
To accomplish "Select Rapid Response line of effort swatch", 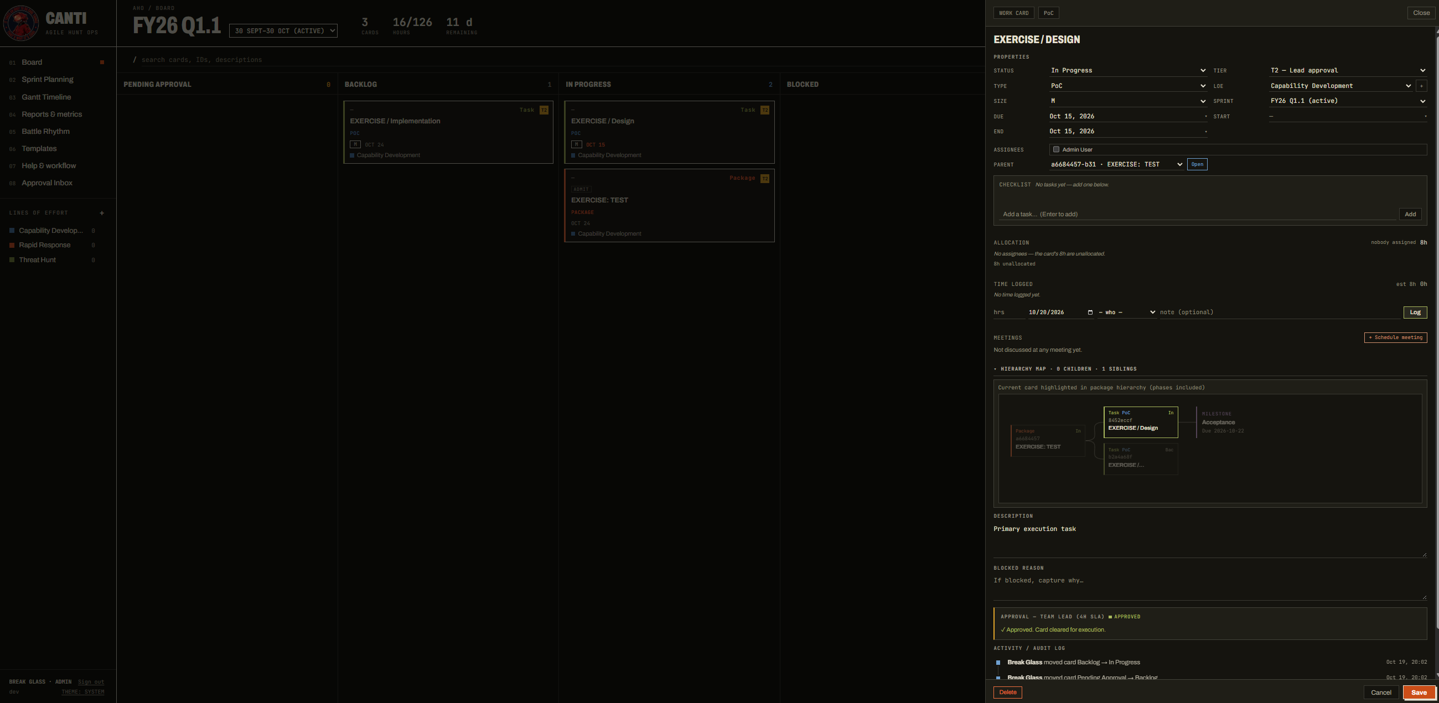I will click(x=12, y=245).
